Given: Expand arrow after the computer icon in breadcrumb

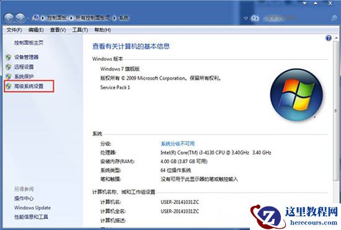Looking at the screenshot, I should click(43, 18).
